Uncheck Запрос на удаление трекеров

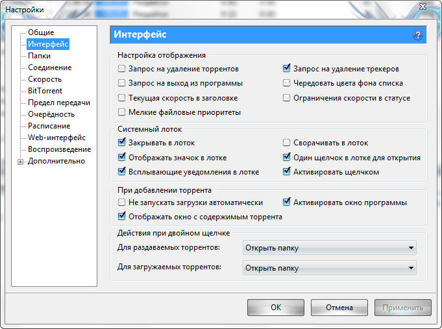(287, 68)
